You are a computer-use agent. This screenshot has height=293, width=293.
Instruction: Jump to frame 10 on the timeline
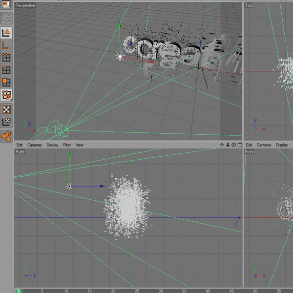click(66, 291)
